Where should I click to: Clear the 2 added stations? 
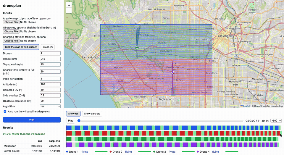pos(48,47)
